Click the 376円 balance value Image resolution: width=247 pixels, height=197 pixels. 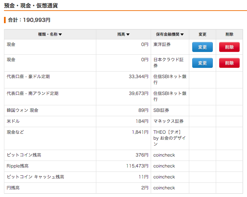coord(142,155)
